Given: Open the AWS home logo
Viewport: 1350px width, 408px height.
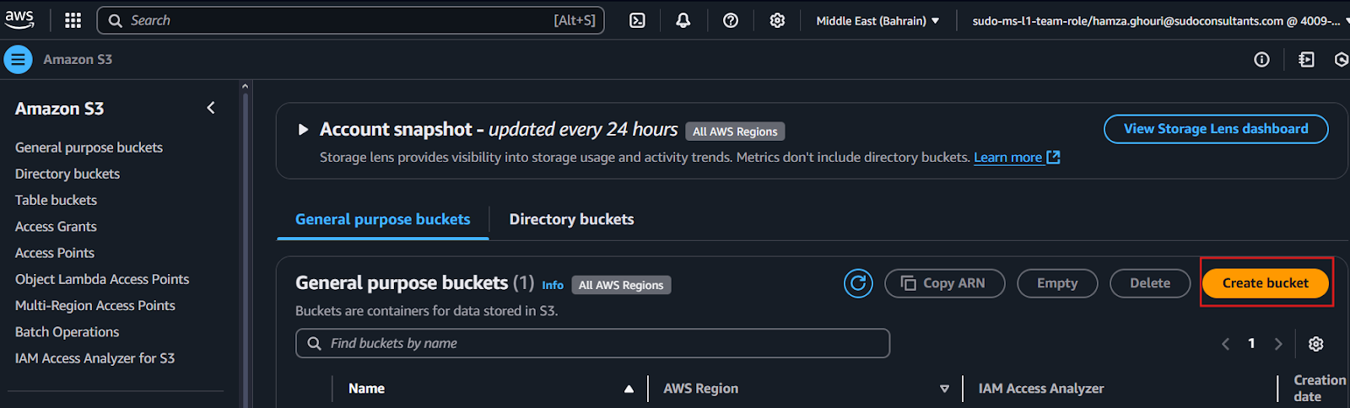Looking at the screenshot, I should coord(19,19).
